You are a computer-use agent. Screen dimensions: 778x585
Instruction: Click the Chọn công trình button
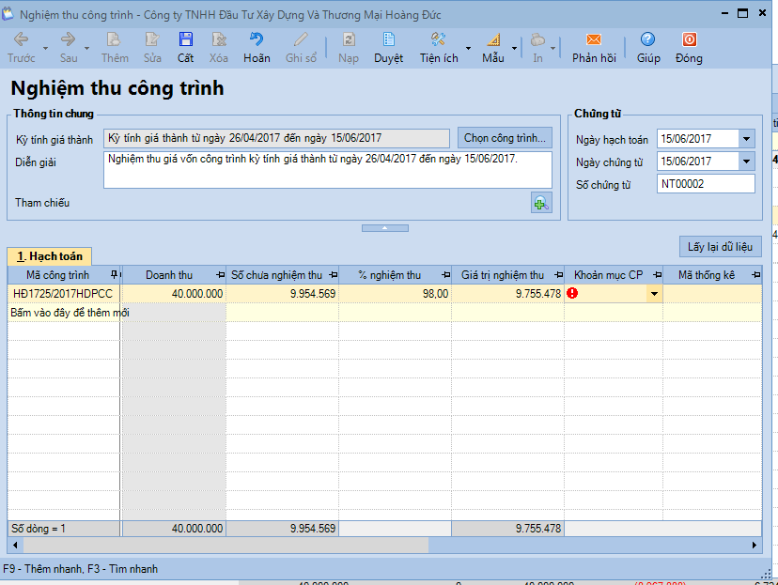pyautogui.click(x=505, y=138)
